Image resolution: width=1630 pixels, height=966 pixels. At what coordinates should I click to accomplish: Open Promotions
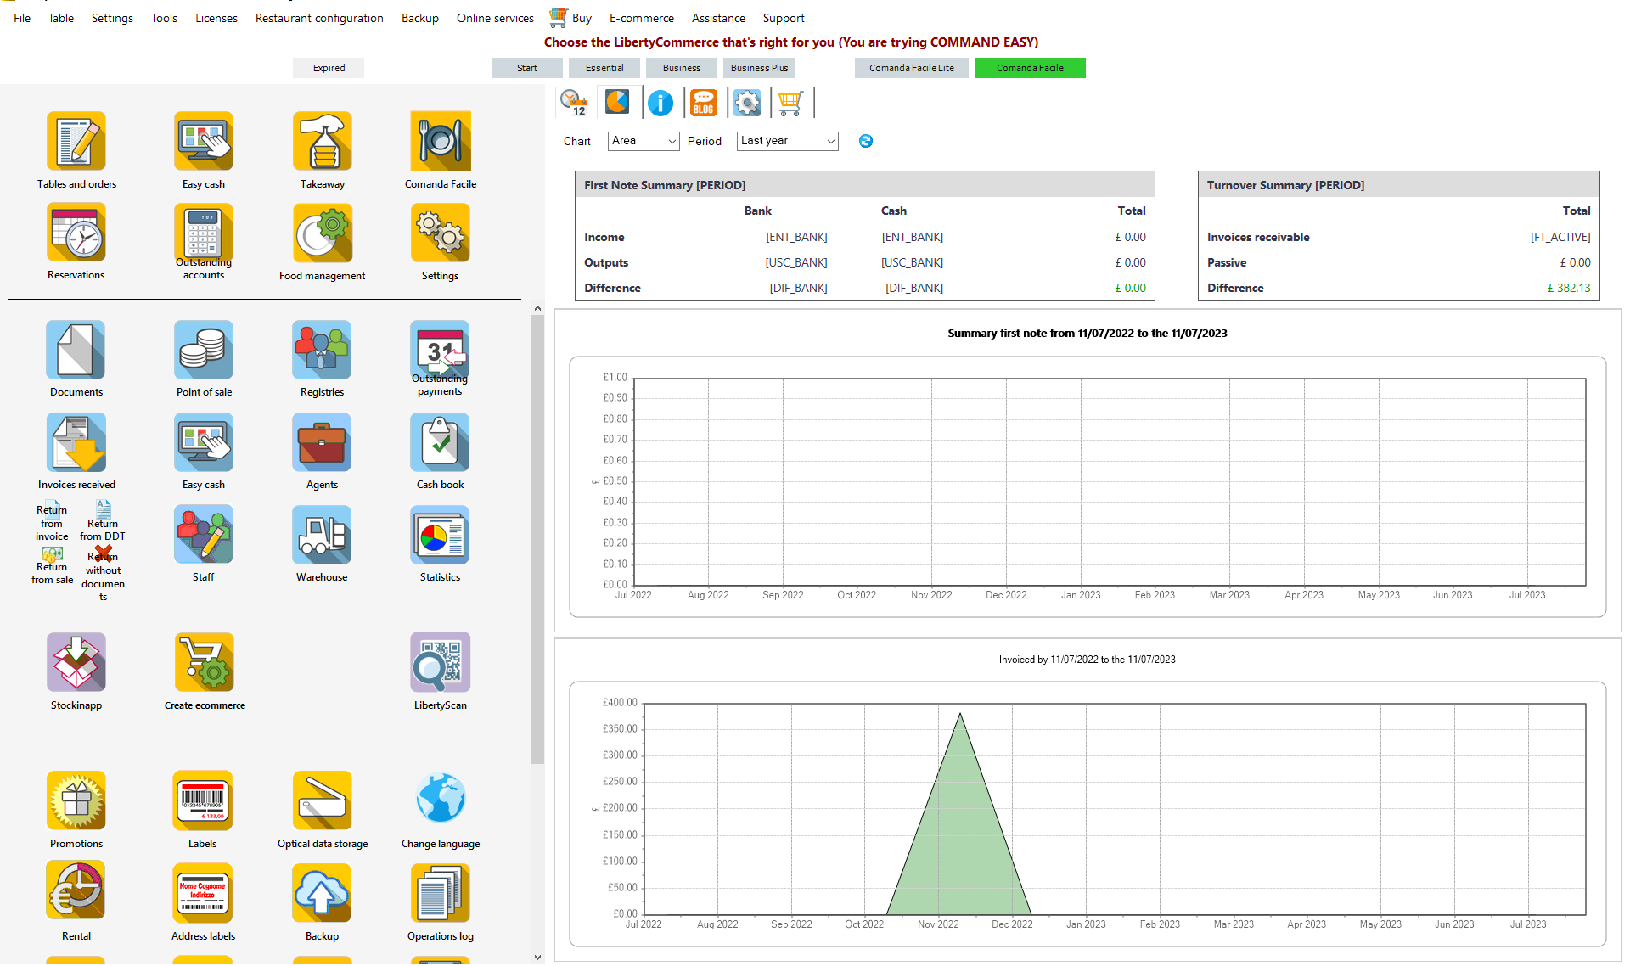point(76,800)
